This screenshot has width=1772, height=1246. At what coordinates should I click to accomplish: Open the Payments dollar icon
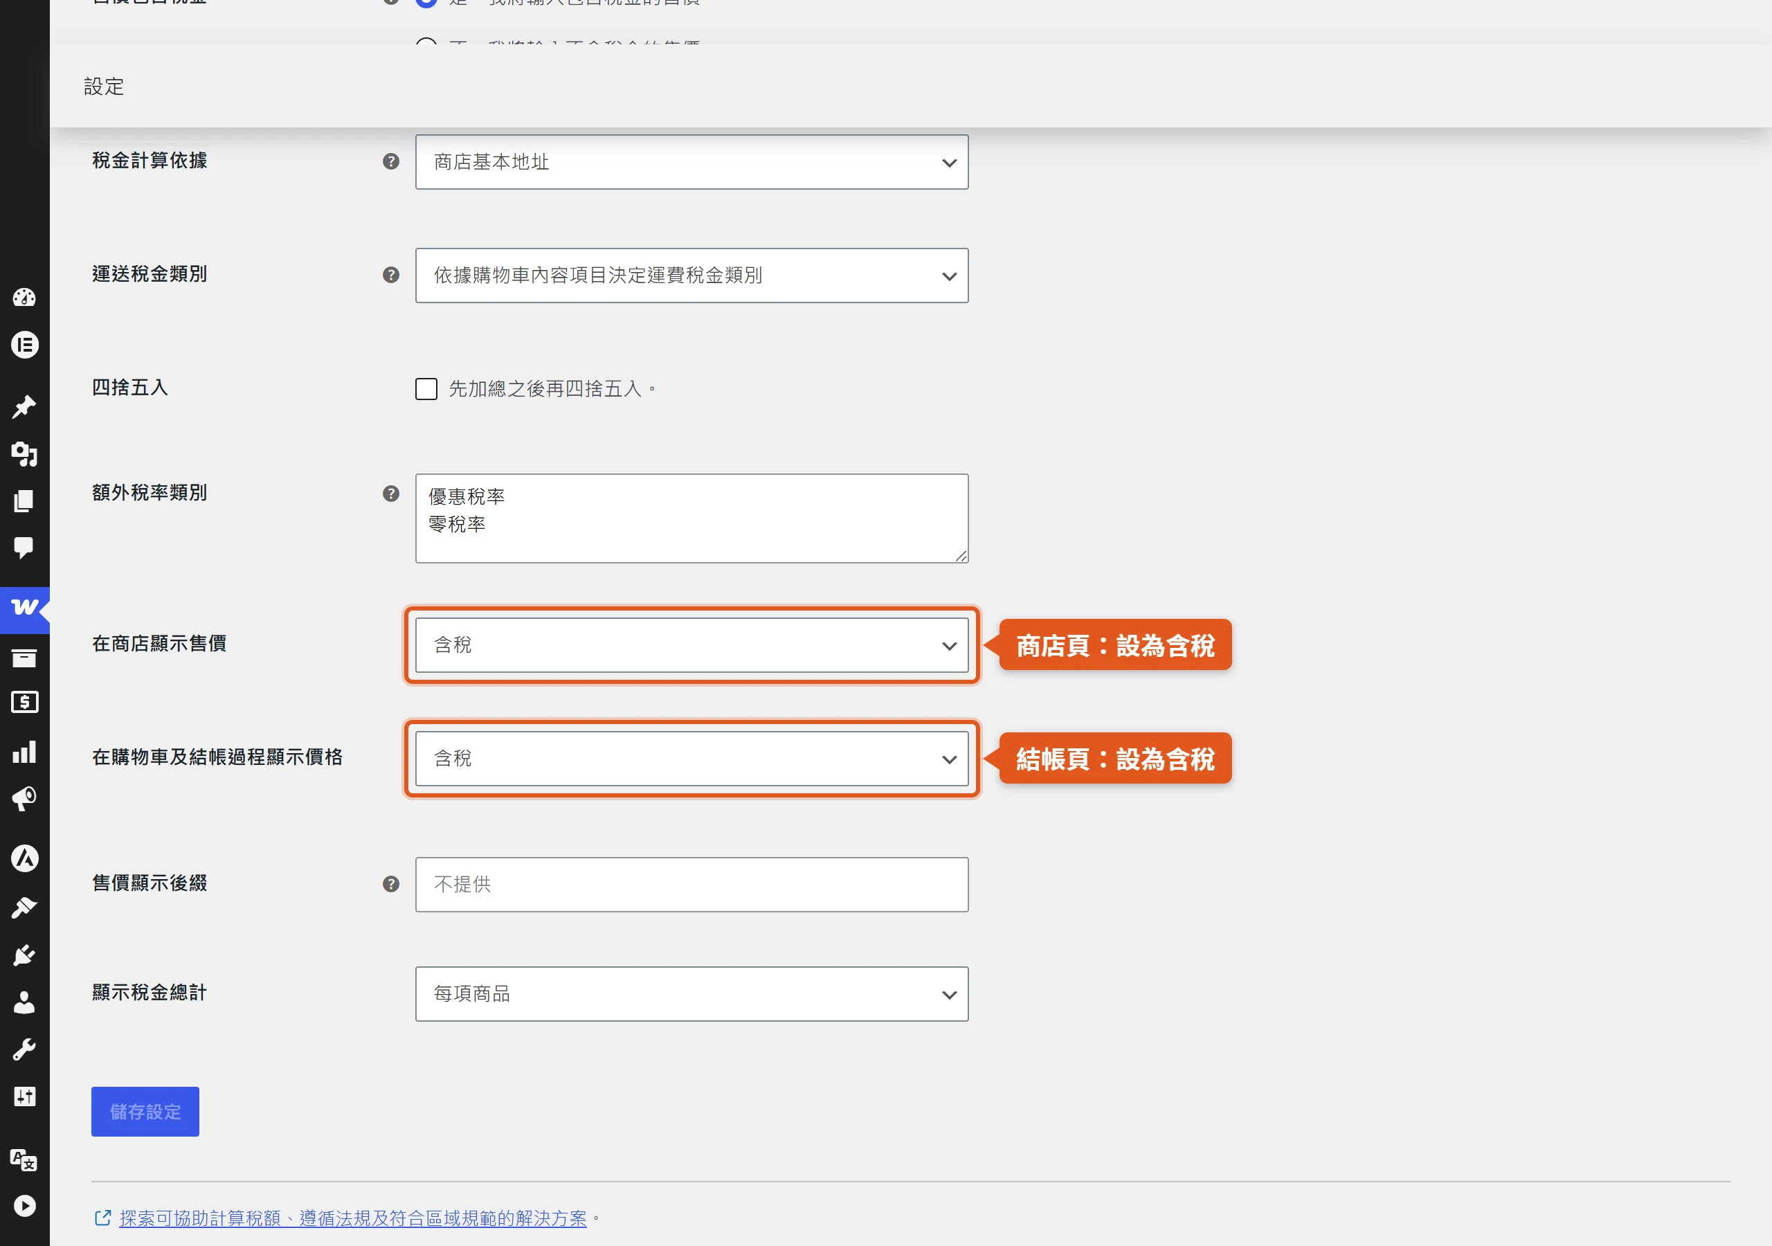24,703
